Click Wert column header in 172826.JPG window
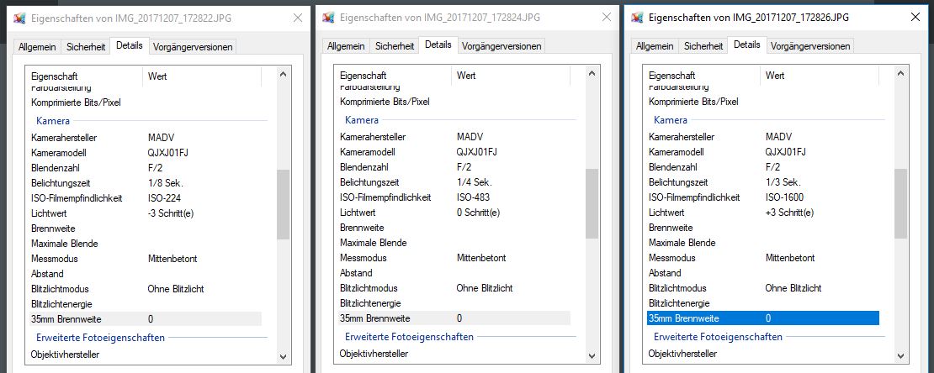 (820, 76)
